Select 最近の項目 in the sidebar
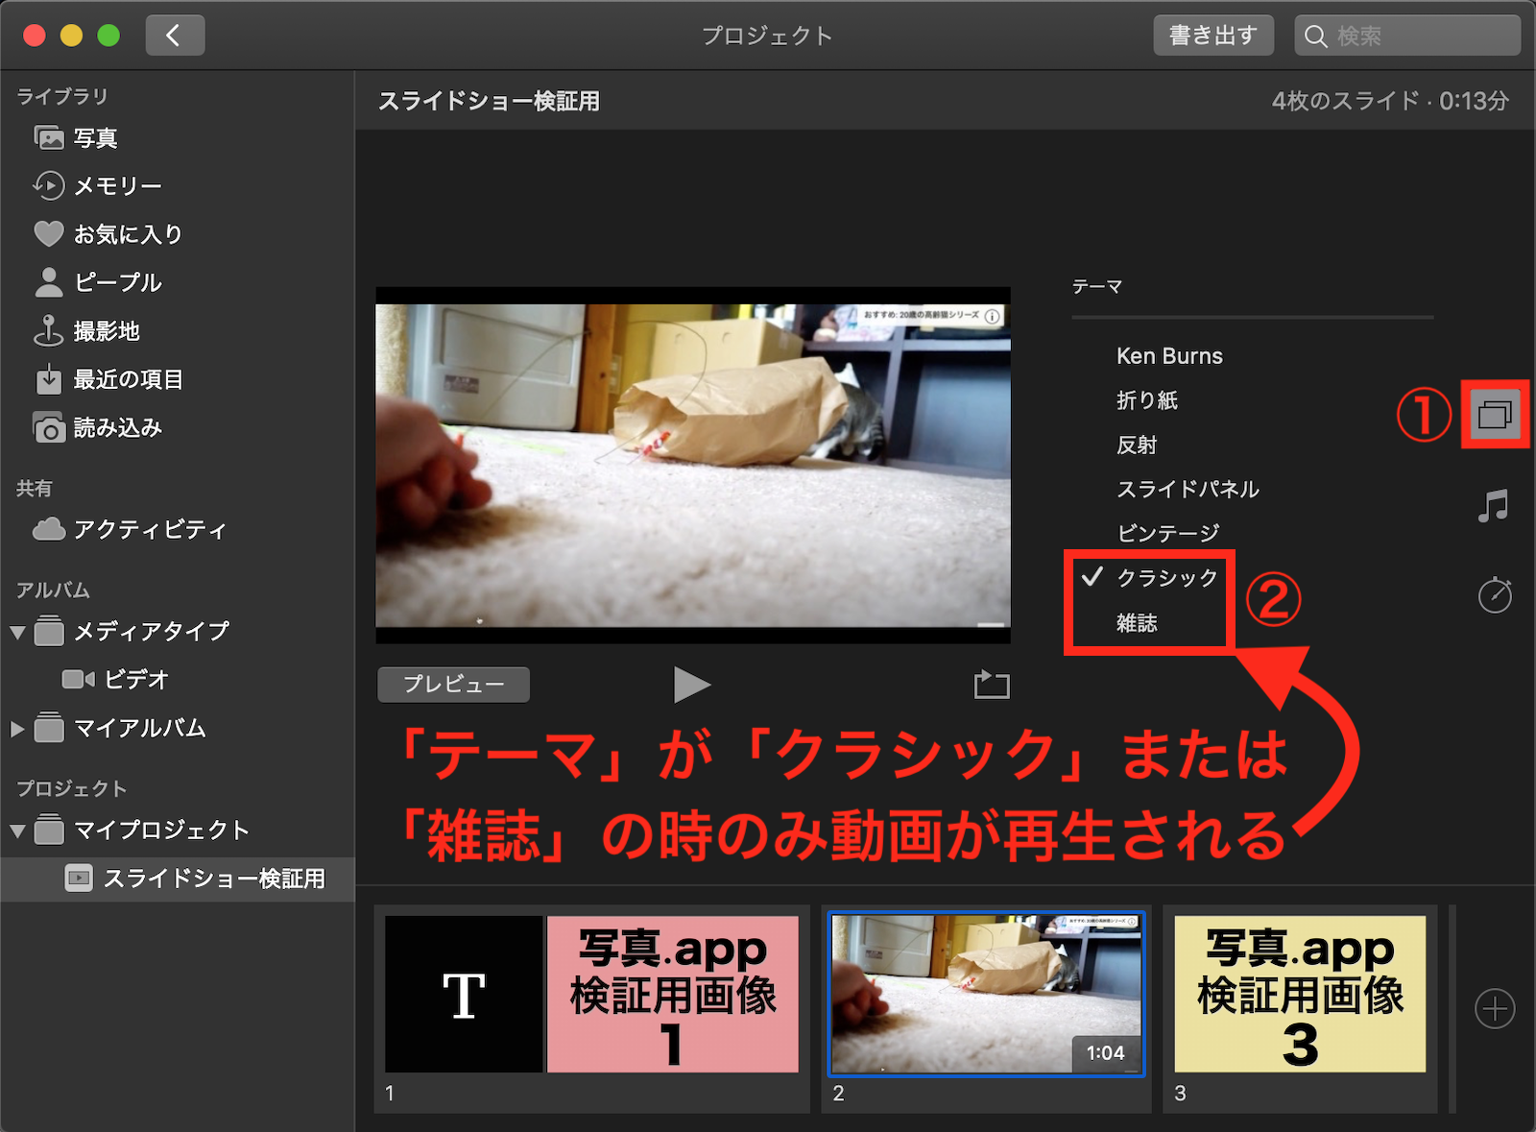The width and height of the screenshot is (1536, 1132). tap(108, 379)
